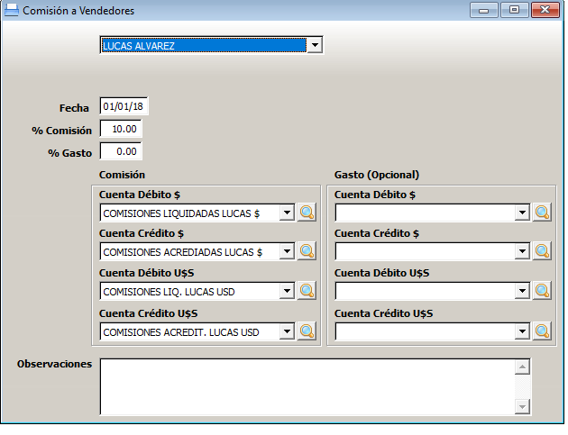Expand COMISIONES ACREDIADAS LUCAS $ dropdown arrow

(x=287, y=251)
